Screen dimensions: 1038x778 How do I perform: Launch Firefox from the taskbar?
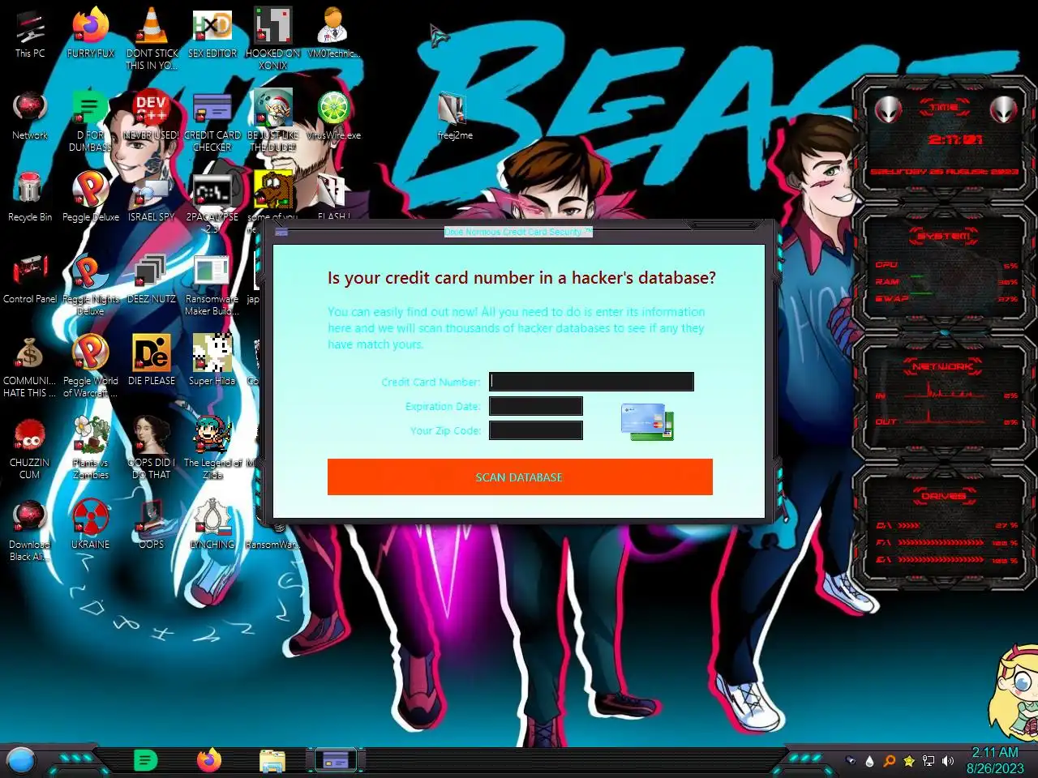(x=209, y=760)
